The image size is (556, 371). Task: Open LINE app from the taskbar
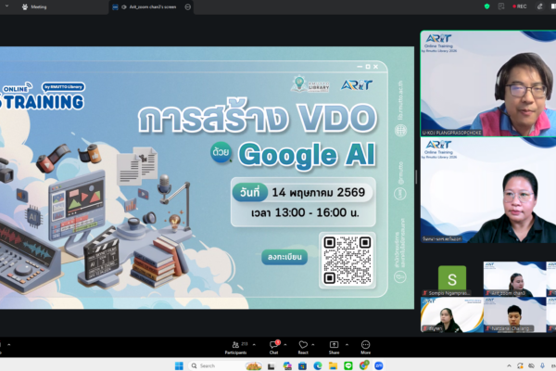[348, 365]
